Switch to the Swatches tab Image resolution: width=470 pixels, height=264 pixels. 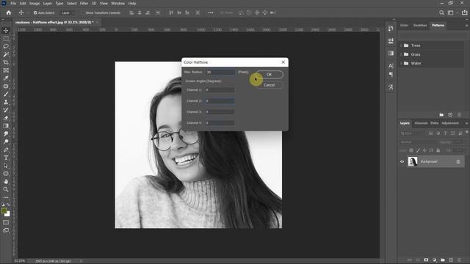[420, 26]
